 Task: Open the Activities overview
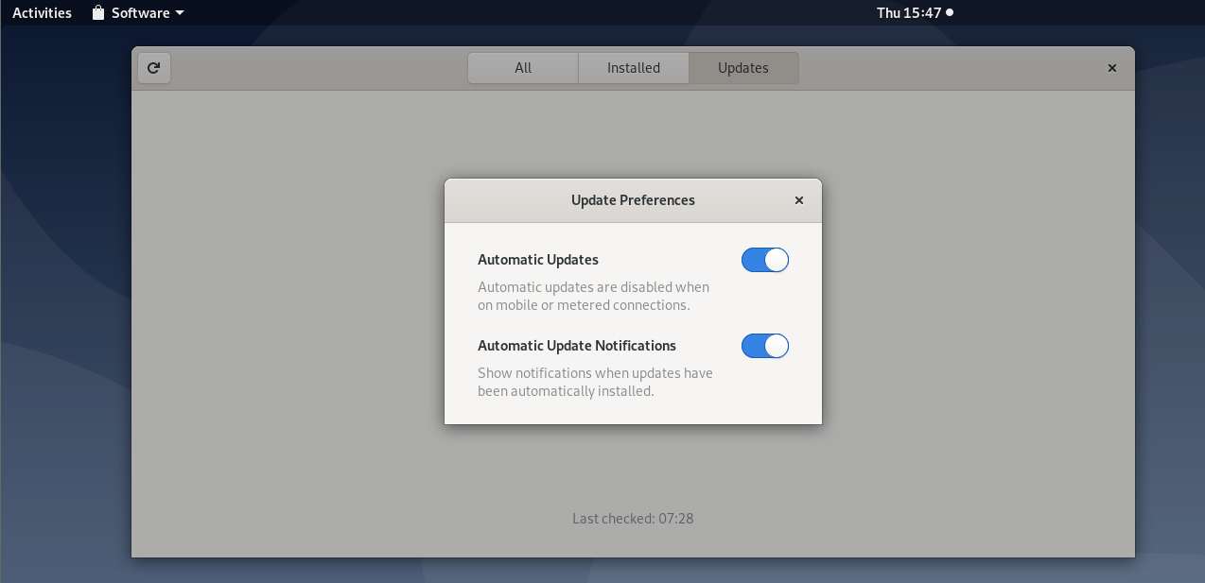click(x=42, y=13)
